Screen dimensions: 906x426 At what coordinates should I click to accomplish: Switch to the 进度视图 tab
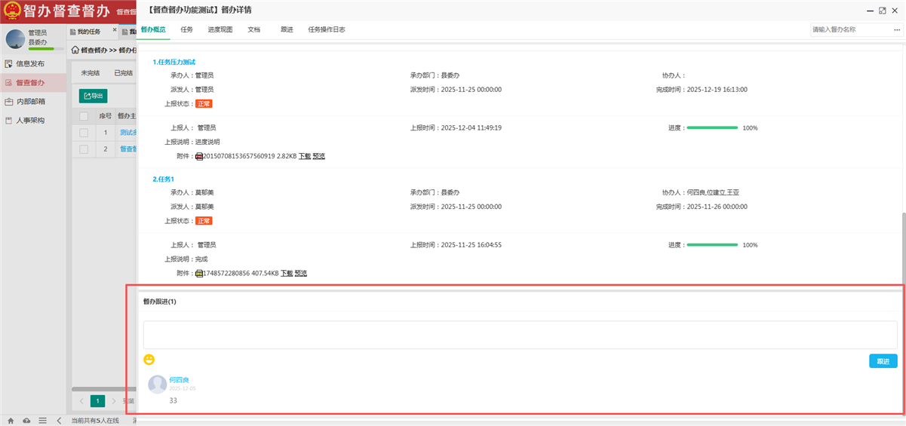point(220,29)
